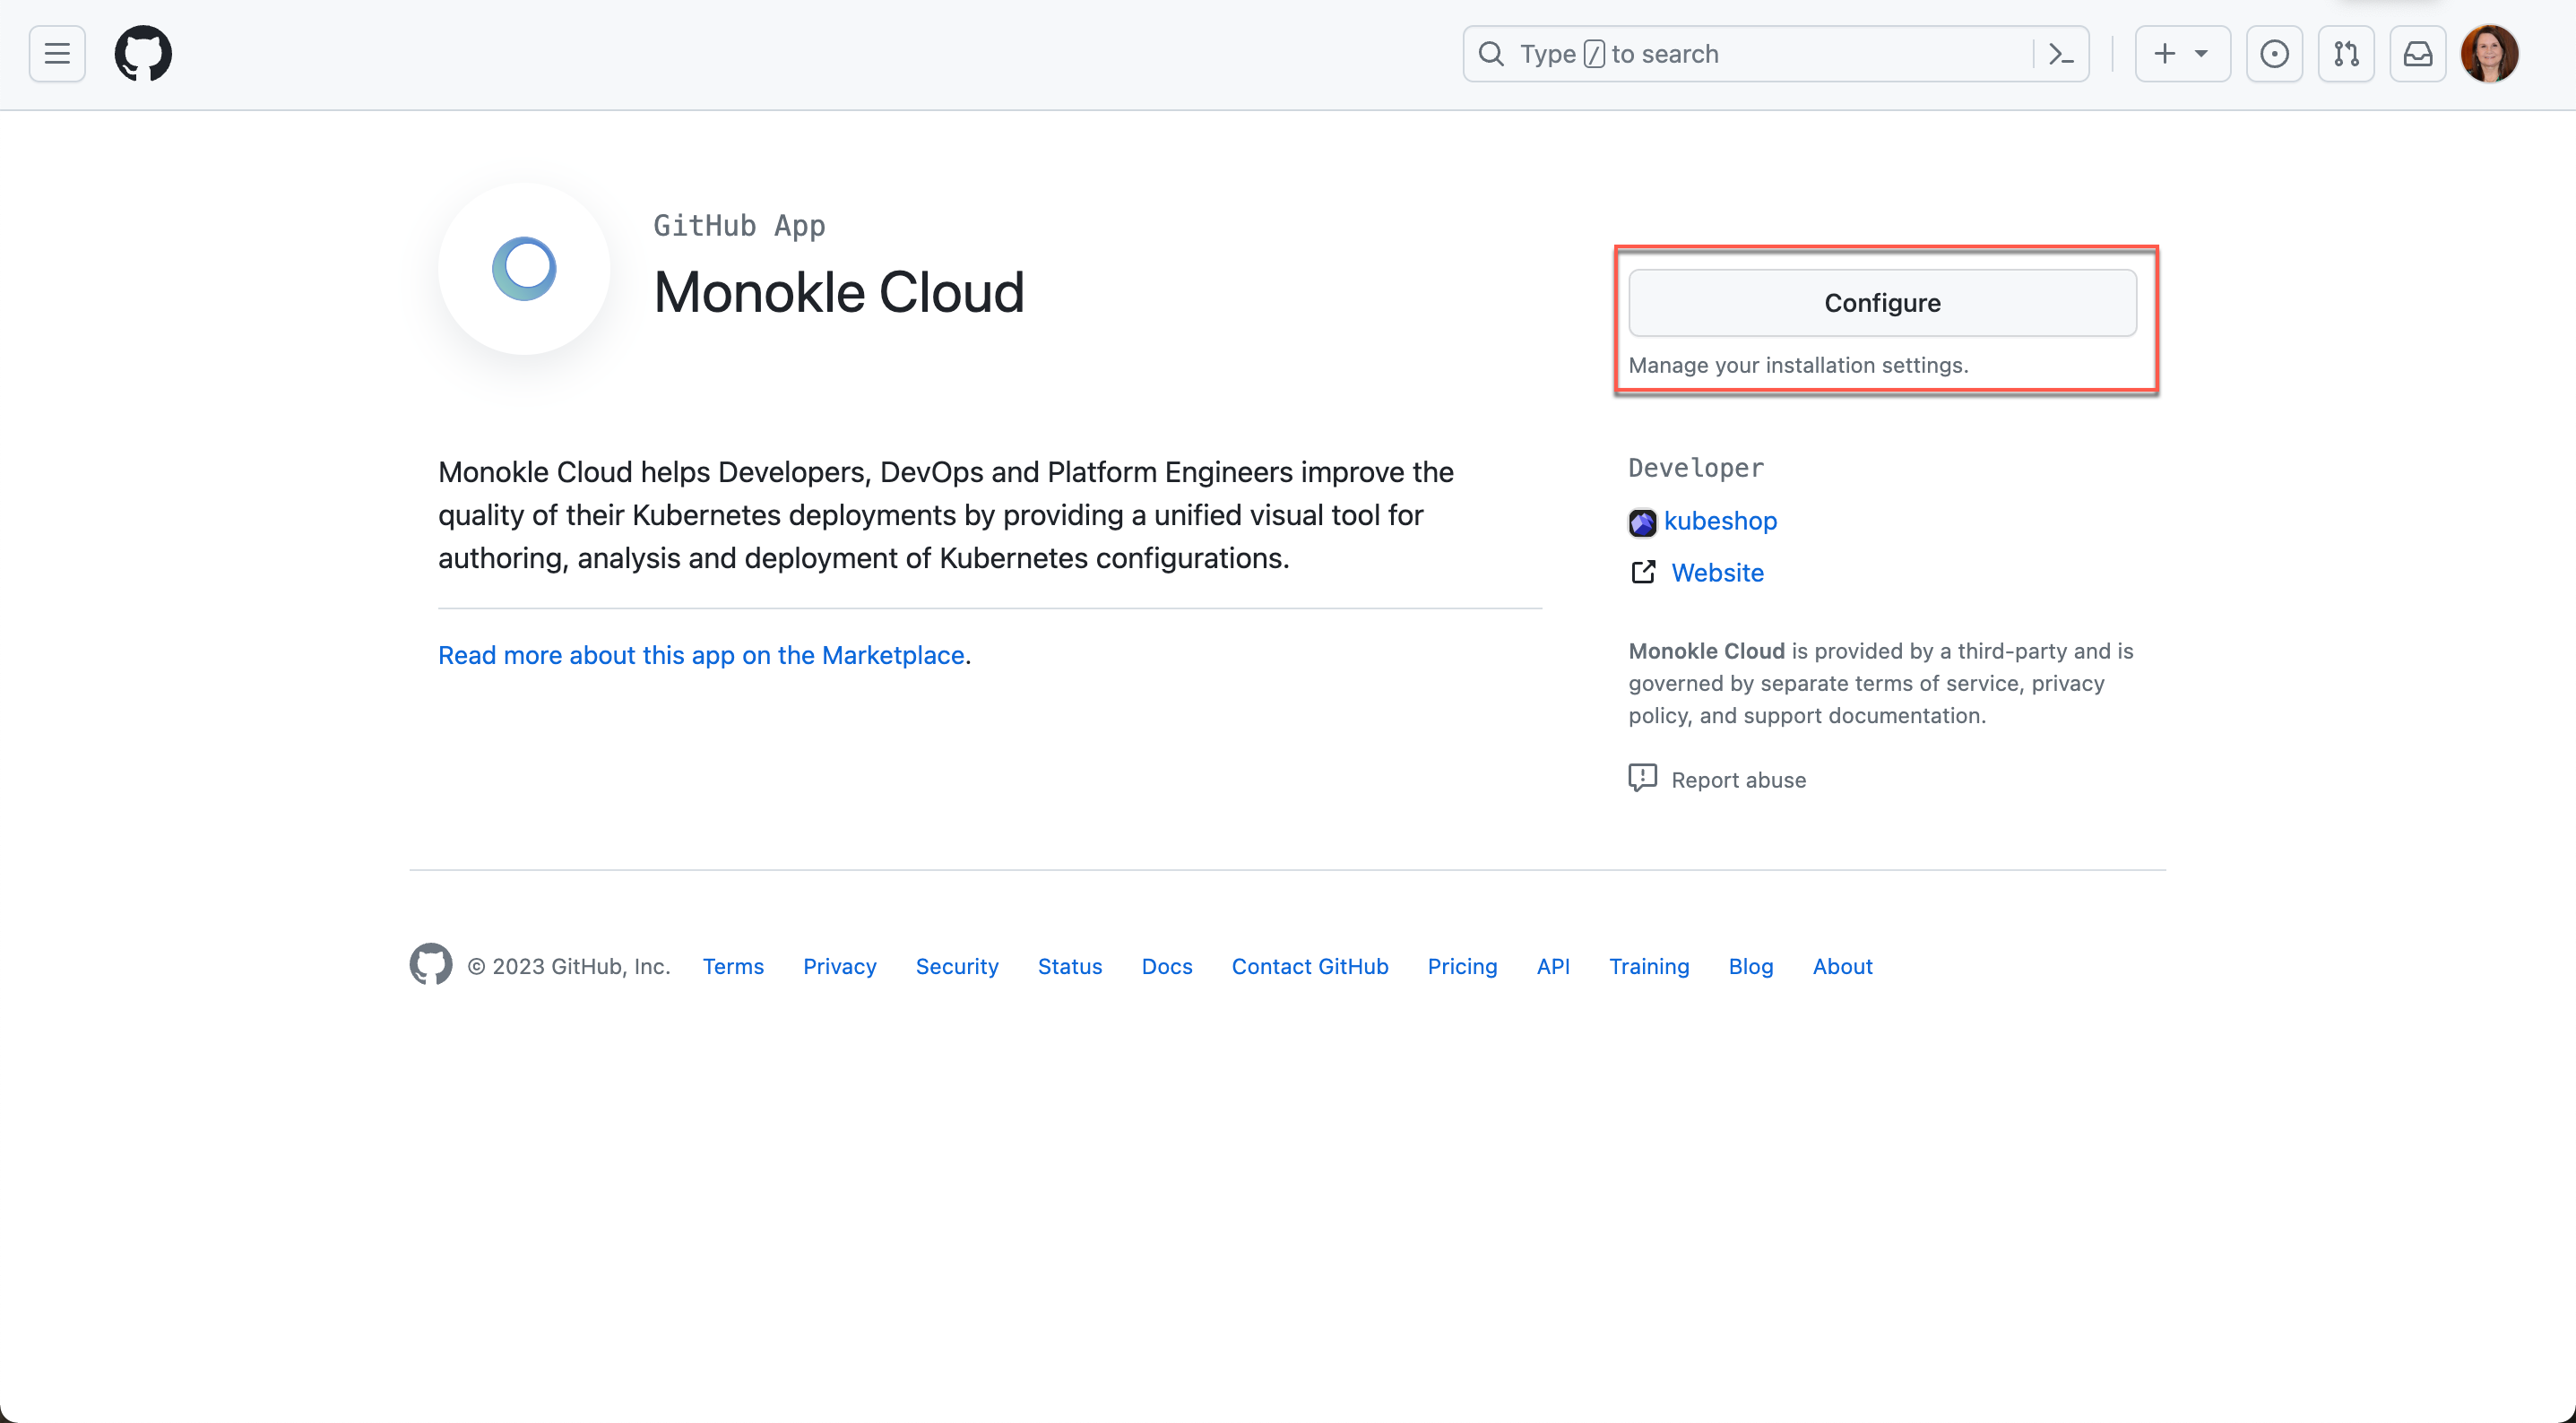Click the create new item plus icon
This screenshot has width=2576, height=1423.
2166,55
